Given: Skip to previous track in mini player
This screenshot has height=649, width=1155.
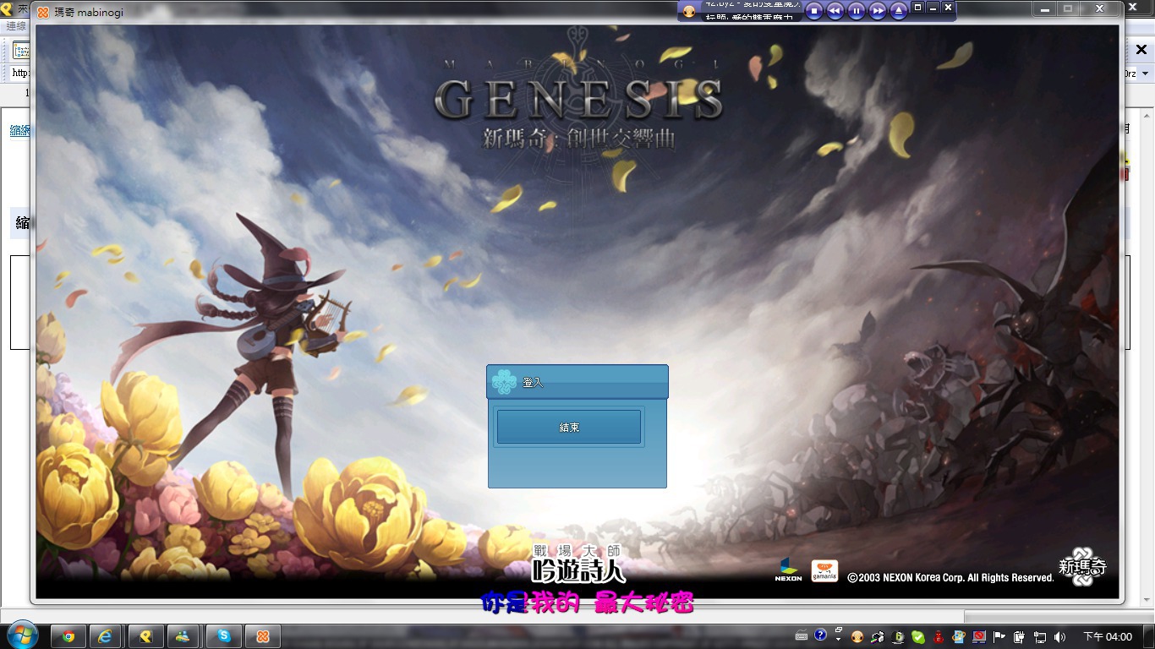Looking at the screenshot, I should tap(835, 10).
